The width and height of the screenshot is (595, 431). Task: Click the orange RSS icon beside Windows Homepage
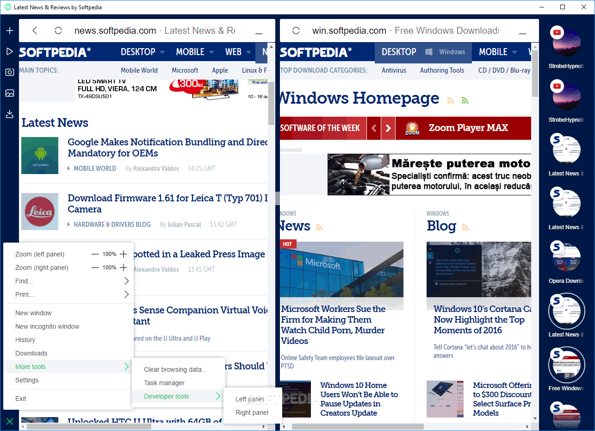pyautogui.click(x=451, y=100)
